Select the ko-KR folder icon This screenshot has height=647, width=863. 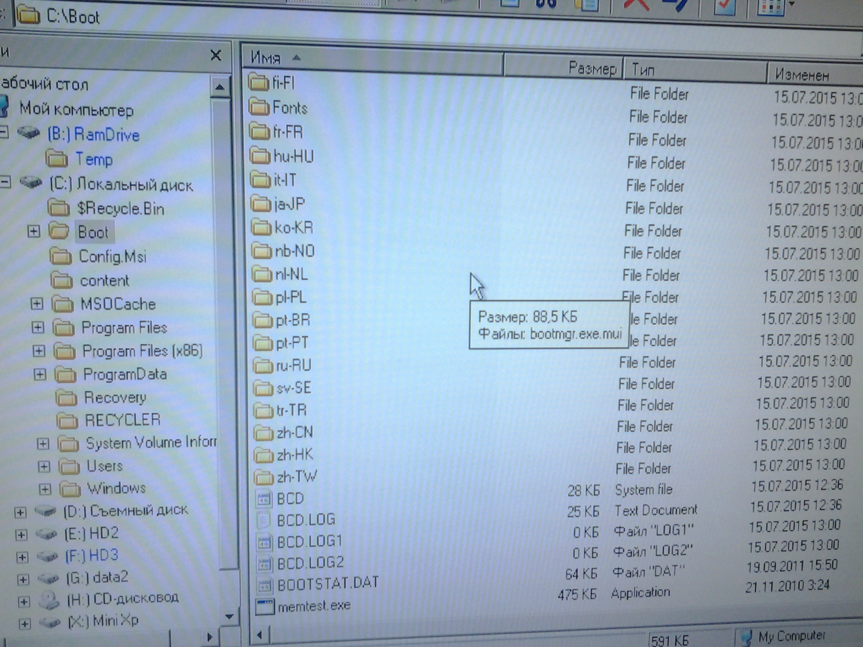tap(261, 227)
